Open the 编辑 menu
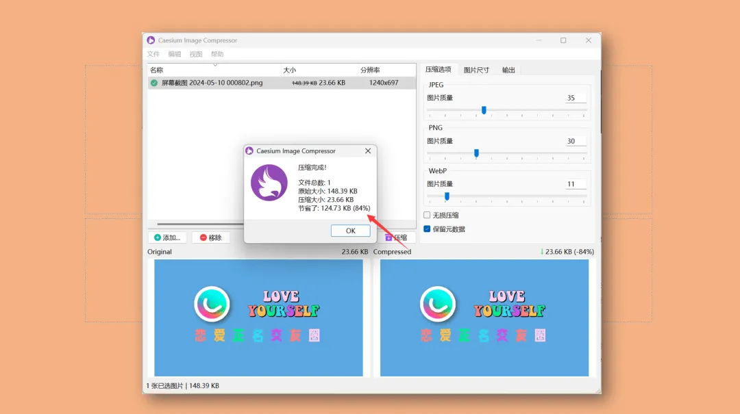 [175, 54]
